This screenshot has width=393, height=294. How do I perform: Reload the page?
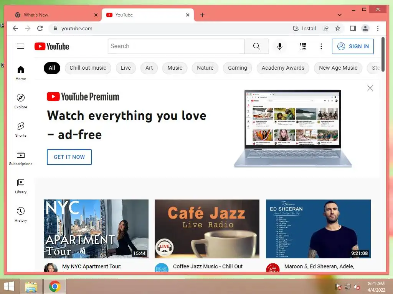pyautogui.click(x=40, y=28)
